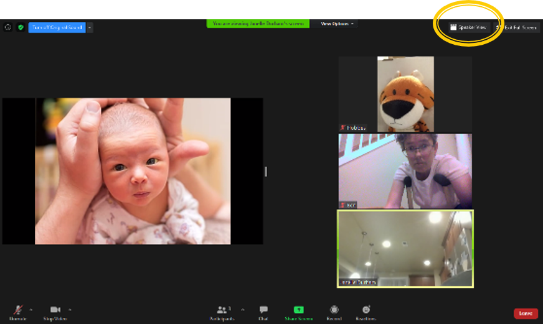
Task: Expand arrow next to Participants
Action: 242,308
